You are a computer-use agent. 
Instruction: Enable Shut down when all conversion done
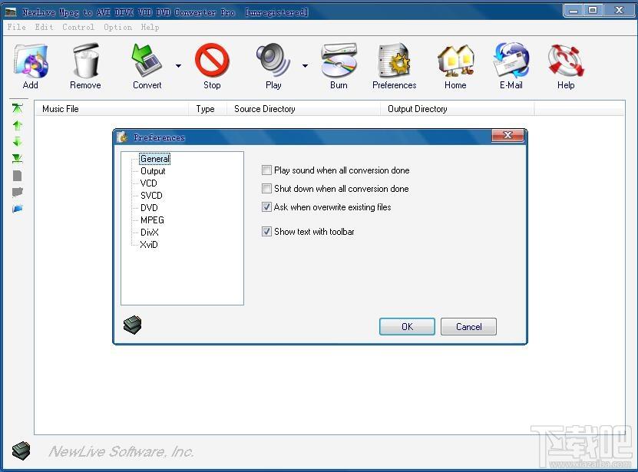click(x=266, y=188)
